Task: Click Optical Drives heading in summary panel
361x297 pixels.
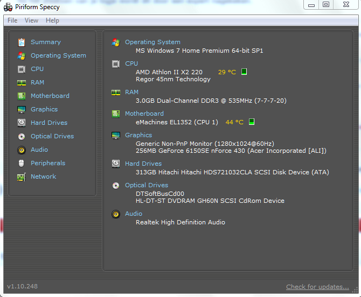Action: 147,185
